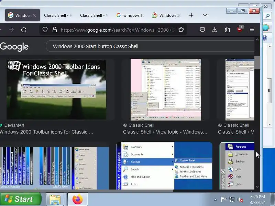Screen dimensions: 275x206
Task: Switch to the Google 'windows 10' tab
Action: click(130, 15)
